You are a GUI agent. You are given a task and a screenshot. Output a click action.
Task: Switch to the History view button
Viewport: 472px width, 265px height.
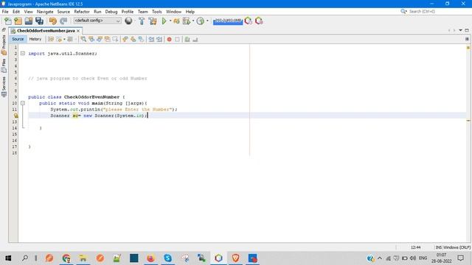point(35,39)
